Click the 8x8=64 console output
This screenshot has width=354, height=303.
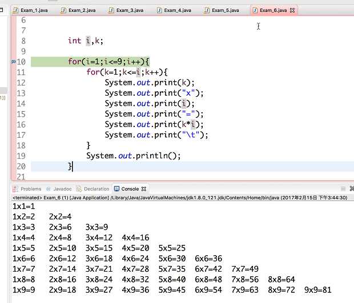click(x=281, y=280)
